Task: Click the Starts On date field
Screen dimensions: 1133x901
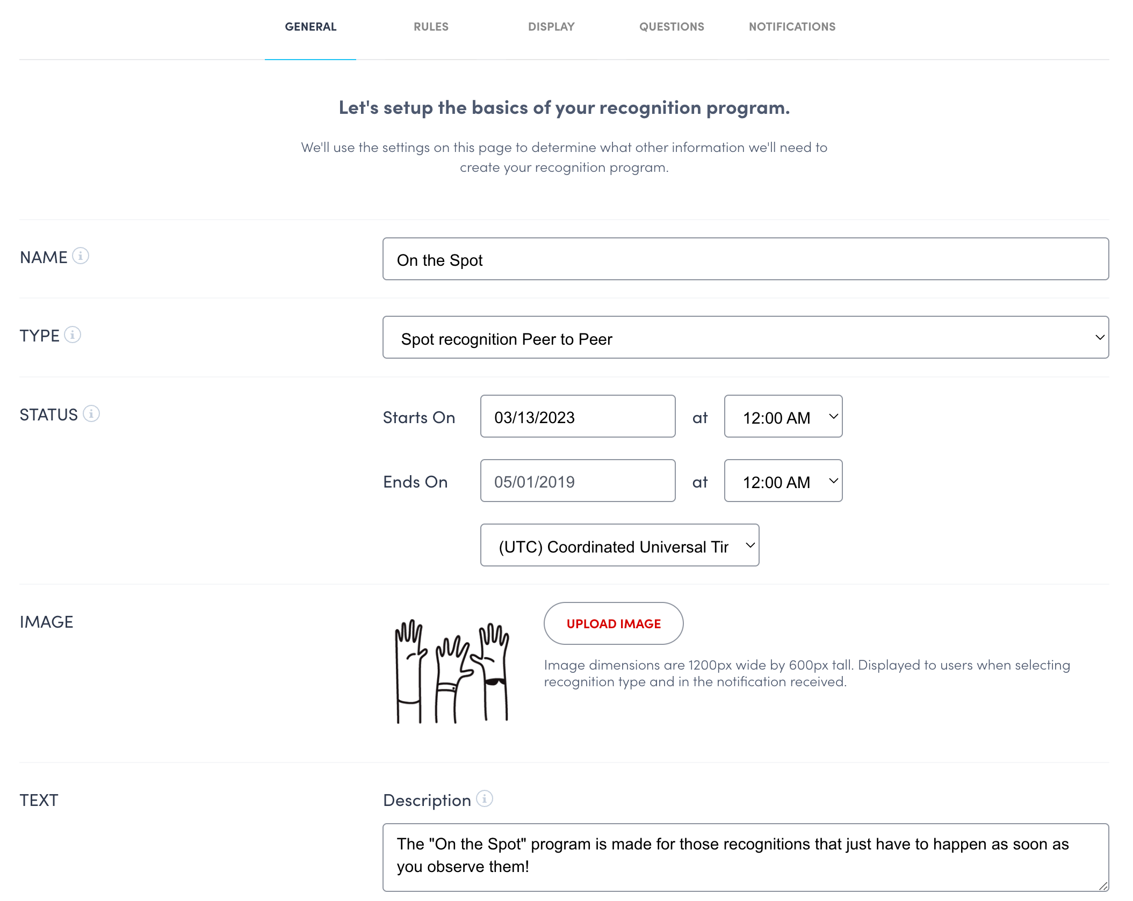Action: (578, 417)
